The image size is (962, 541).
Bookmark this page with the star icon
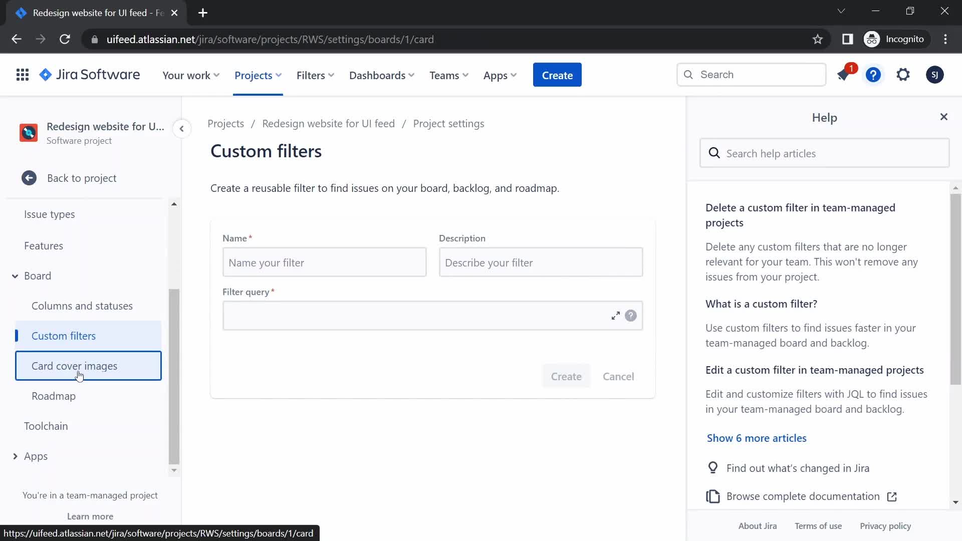(818, 39)
